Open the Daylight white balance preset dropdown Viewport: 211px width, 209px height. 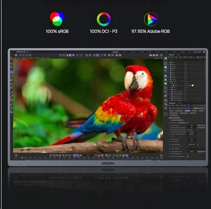[x=201, y=151]
